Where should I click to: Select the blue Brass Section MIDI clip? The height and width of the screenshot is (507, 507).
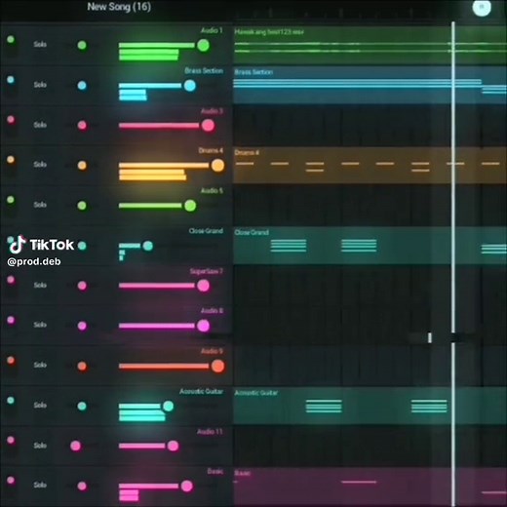(x=370, y=86)
